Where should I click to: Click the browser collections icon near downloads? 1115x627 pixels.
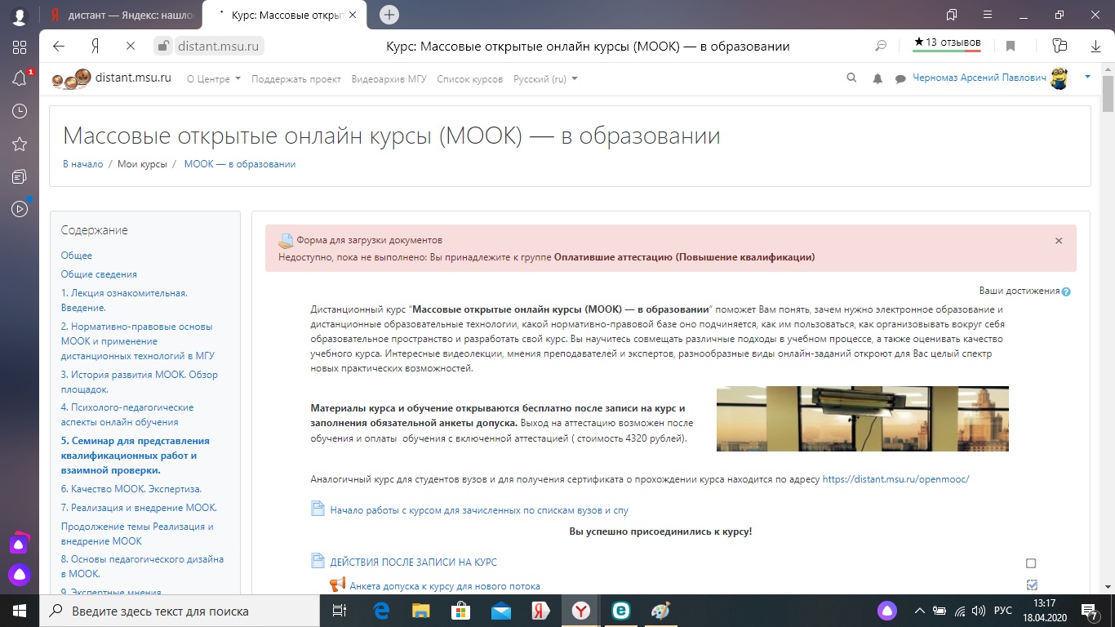point(1059,47)
